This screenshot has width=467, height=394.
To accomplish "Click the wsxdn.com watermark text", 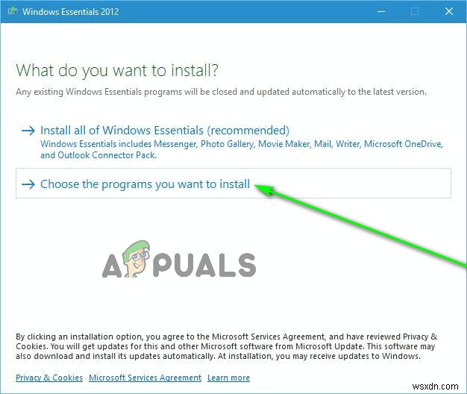I will (x=435, y=387).
